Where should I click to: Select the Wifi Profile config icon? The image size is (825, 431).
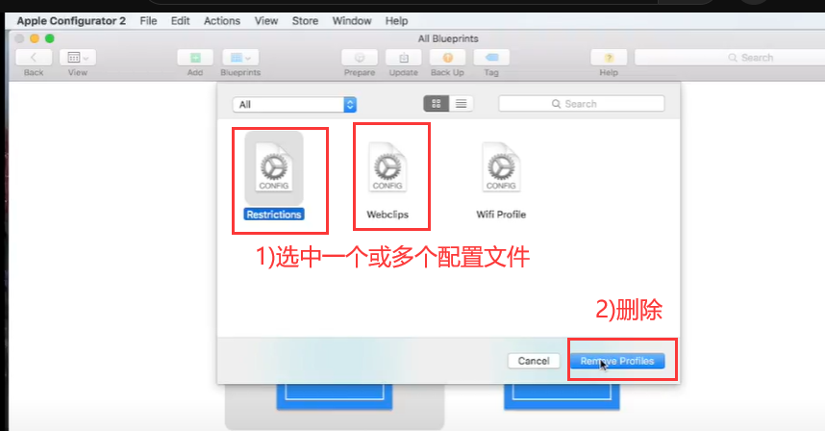(x=501, y=167)
